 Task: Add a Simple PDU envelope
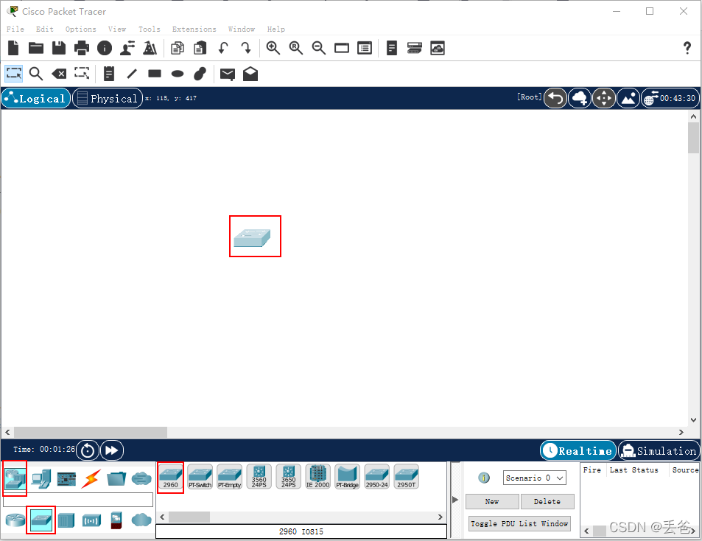[228, 74]
